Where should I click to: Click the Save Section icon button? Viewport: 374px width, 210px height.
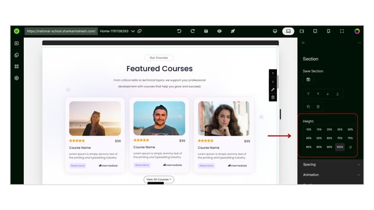pyautogui.click(x=308, y=79)
